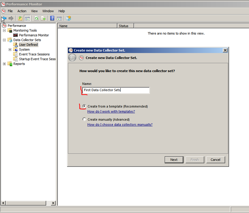Screen dimensions: 249x213
Task: Click the dialog title bar icon
Action: 71,50
